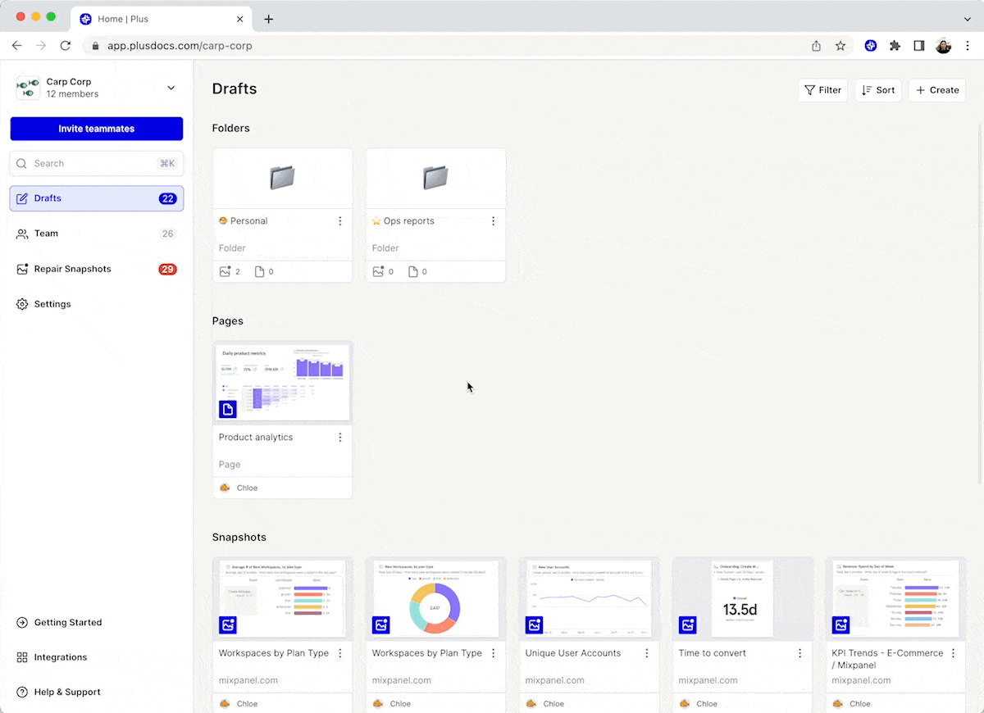Click the page type icon on Product analytics
Viewport: 984px width, 713px height.
pos(228,408)
